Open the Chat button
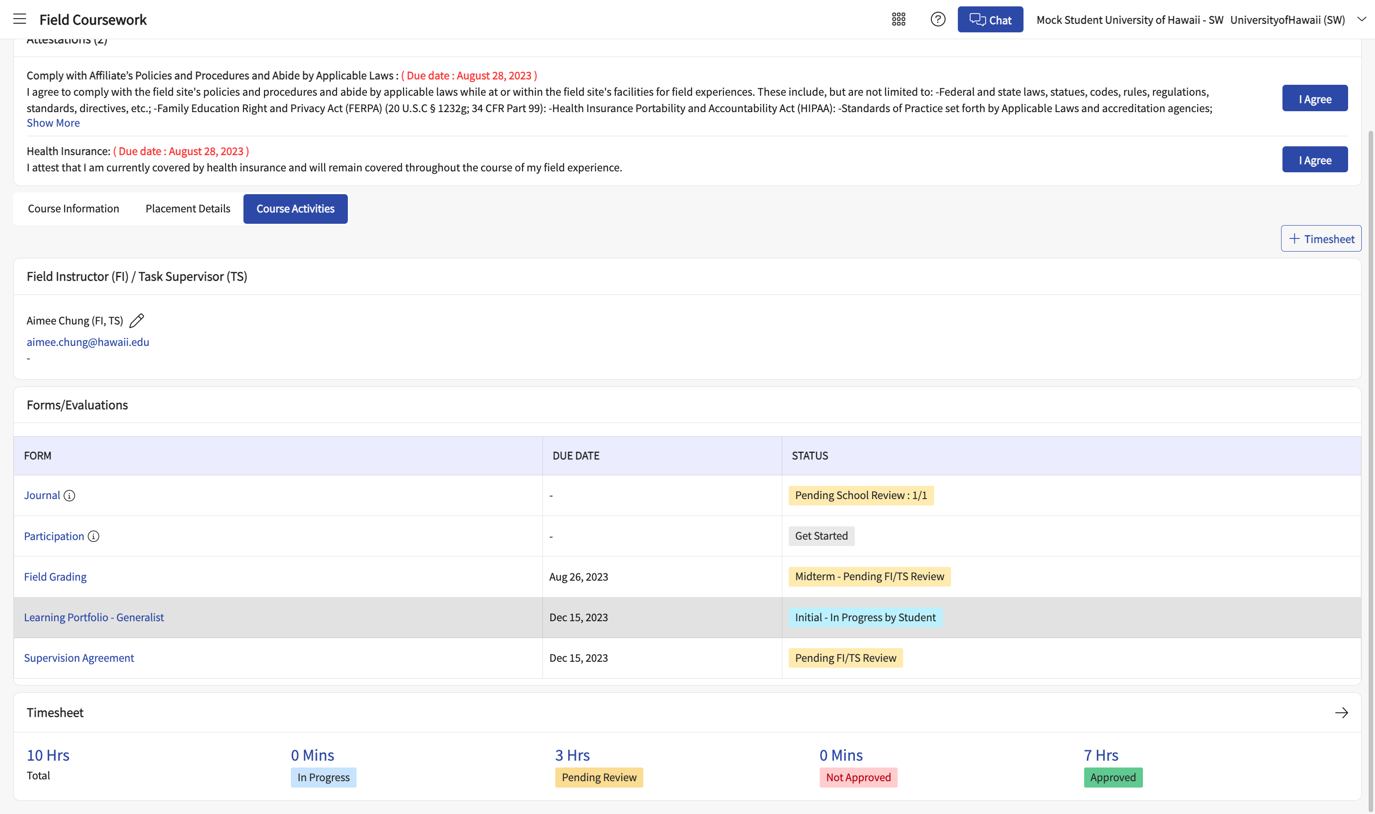 point(990,19)
